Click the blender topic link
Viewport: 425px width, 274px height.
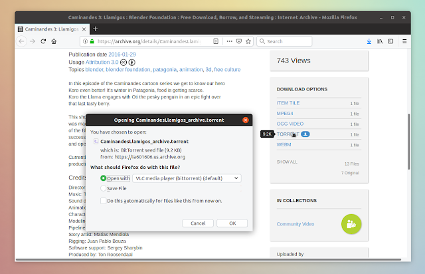(x=94, y=70)
